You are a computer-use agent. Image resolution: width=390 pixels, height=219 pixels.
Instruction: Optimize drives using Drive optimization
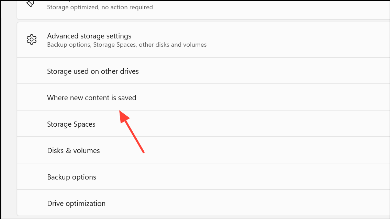(x=76, y=203)
